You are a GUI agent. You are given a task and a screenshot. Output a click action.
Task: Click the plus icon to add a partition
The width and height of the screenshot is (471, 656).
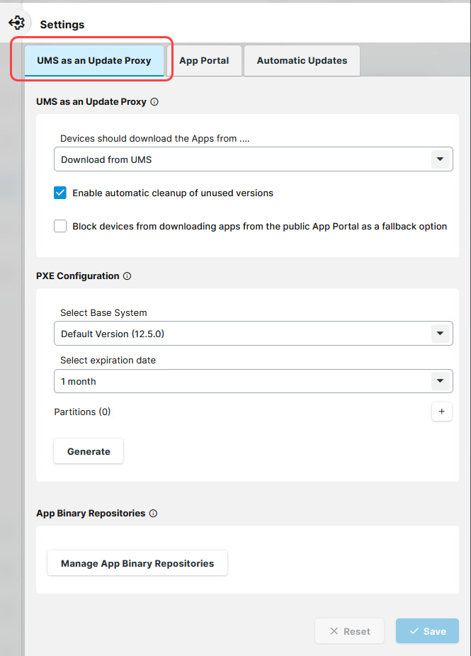pos(441,412)
